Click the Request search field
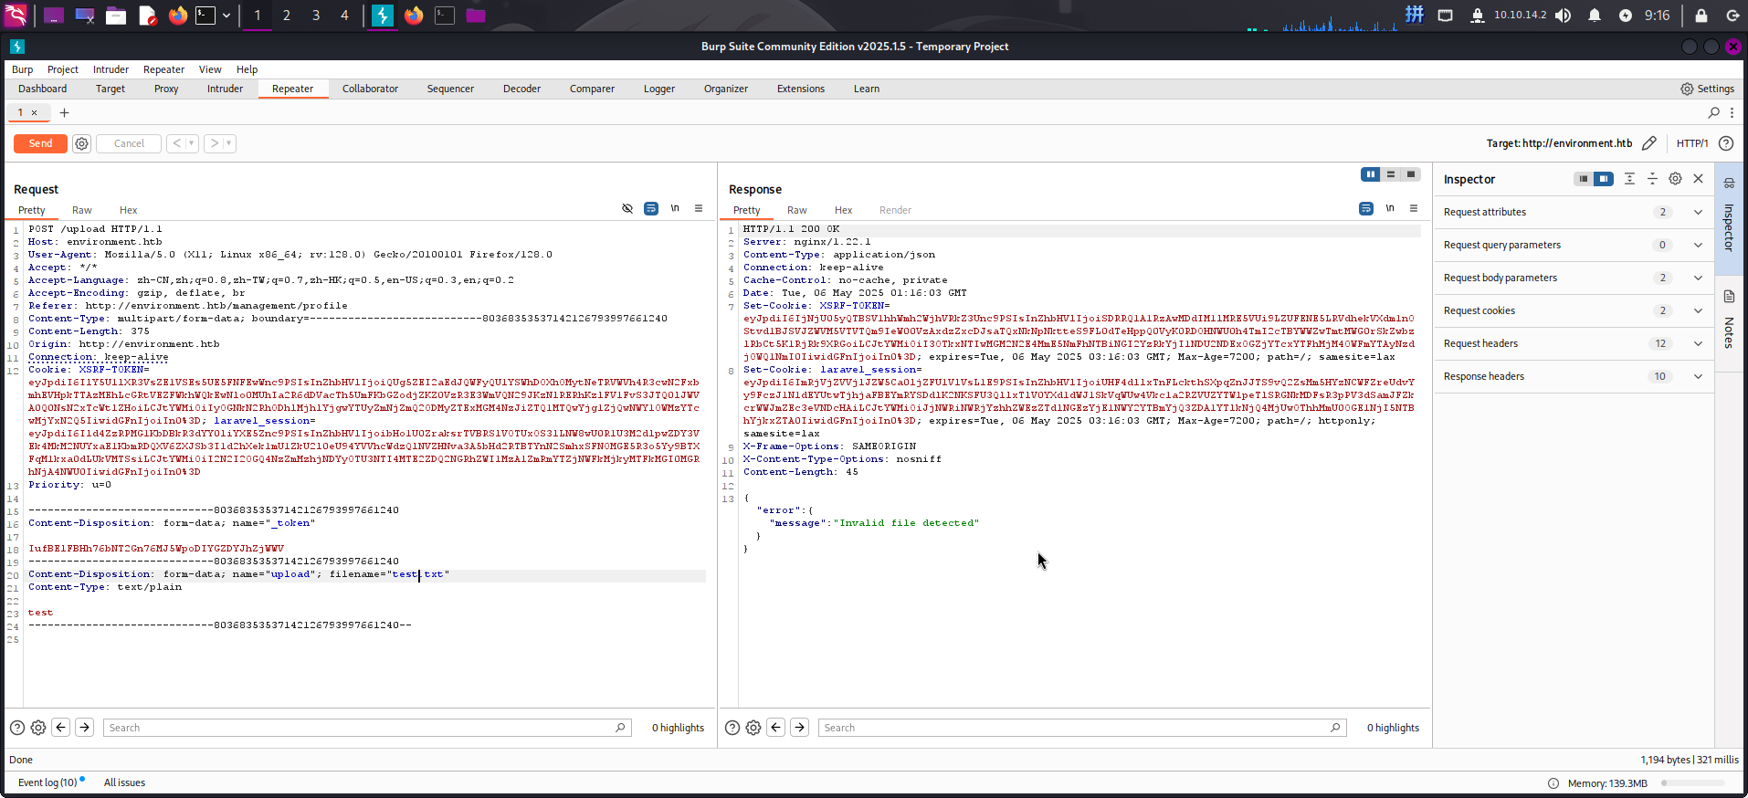Viewport: 1748px width, 798px height. tap(367, 728)
